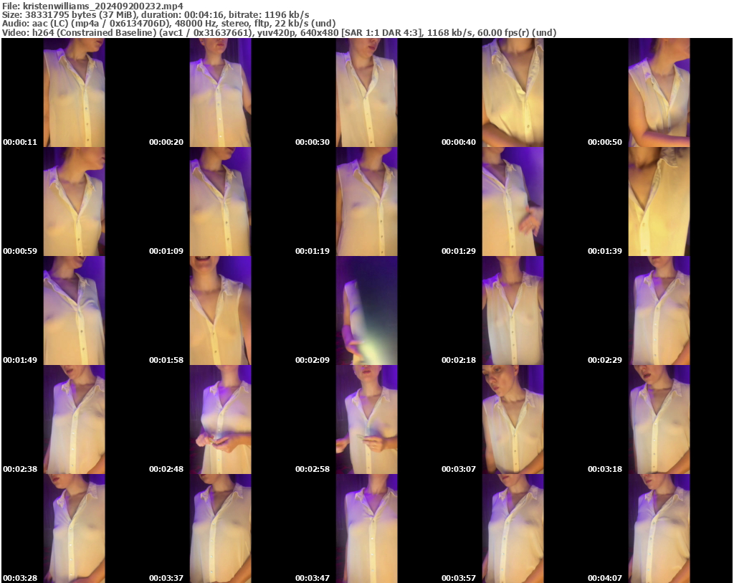Viewport: 734px width, 583px height.
Task: Open the frame at 00:00:40
Action: tap(513, 93)
